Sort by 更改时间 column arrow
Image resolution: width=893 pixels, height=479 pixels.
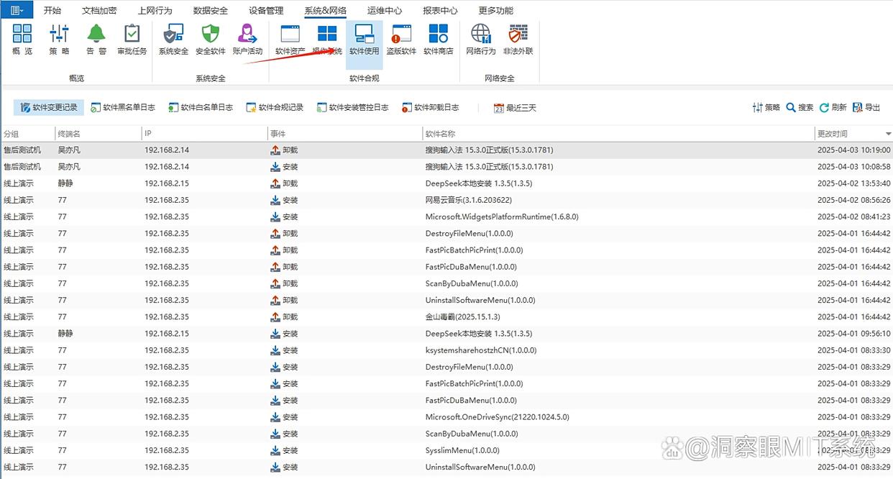coord(888,134)
